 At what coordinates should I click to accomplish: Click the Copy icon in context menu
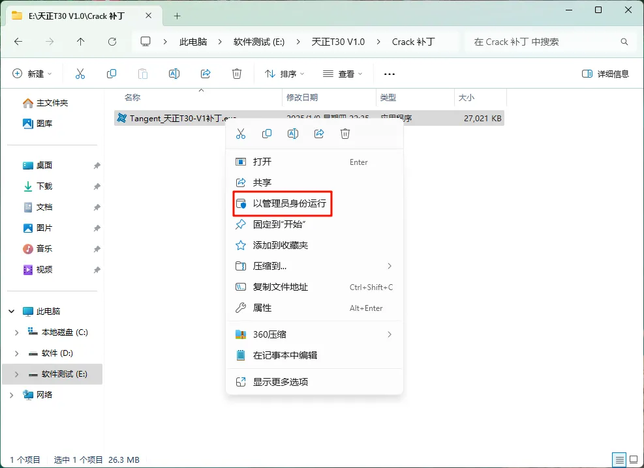[x=267, y=134]
